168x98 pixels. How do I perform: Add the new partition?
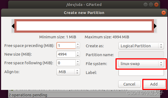[154, 84]
